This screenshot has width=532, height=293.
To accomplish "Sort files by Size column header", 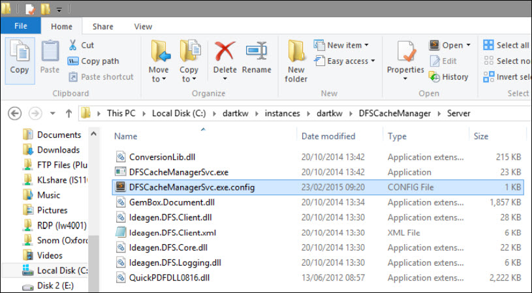I will (481, 136).
